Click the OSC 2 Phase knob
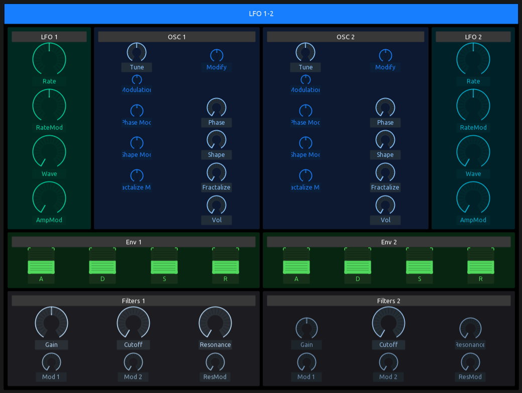The width and height of the screenshot is (522, 393). pos(385,108)
